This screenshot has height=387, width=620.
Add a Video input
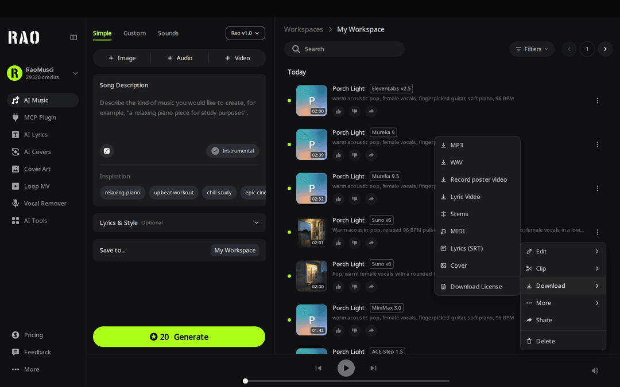[237, 58]
